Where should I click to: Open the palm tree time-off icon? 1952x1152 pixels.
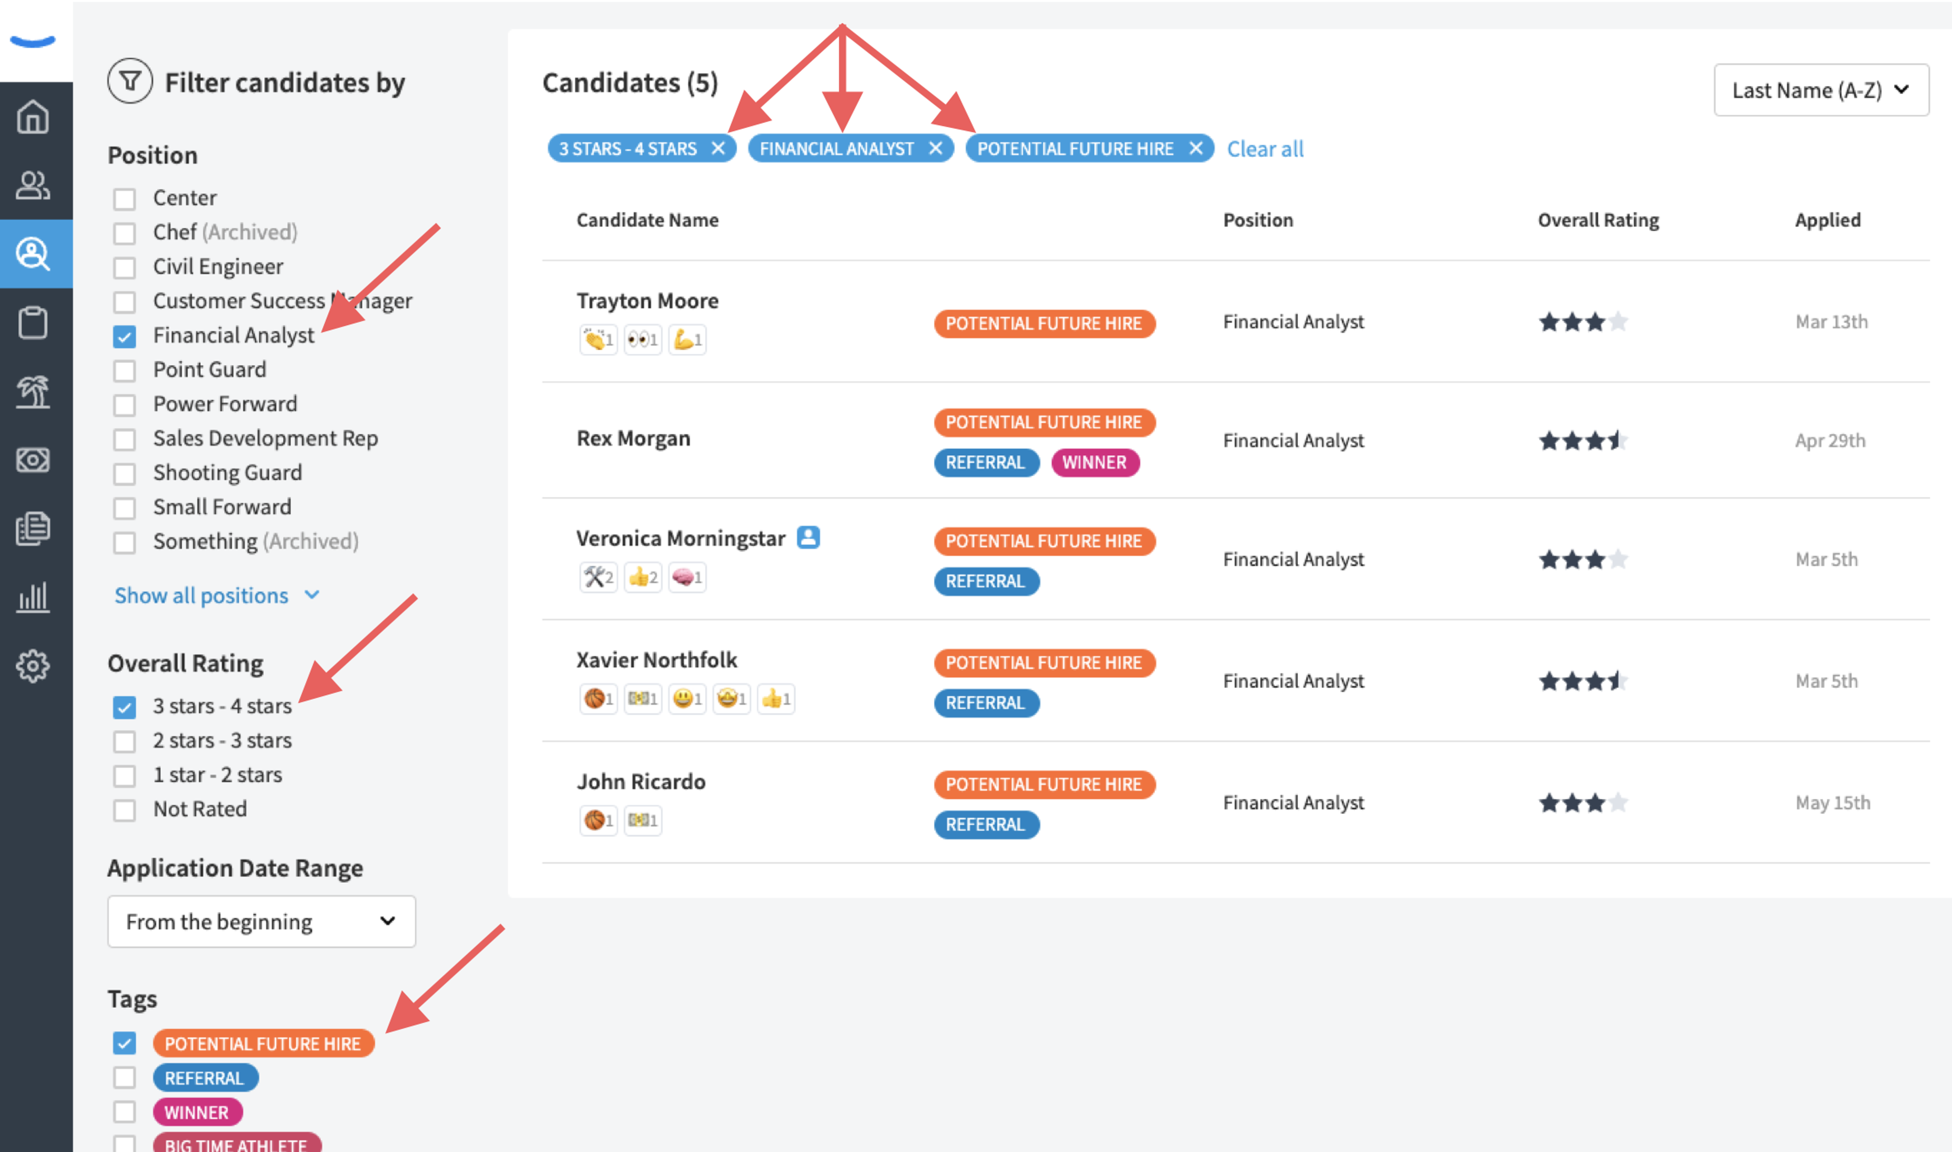click(33, 391)
